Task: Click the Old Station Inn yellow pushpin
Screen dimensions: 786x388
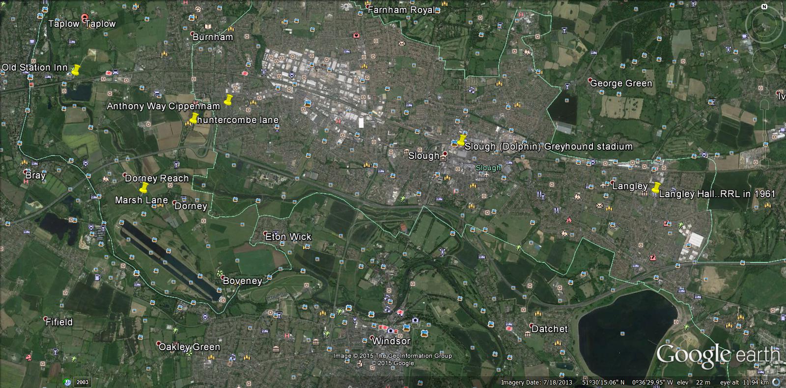Action: (x=75, y=70)
